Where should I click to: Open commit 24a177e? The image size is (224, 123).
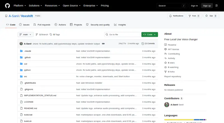pyautogui.click(x=122, y=44)
